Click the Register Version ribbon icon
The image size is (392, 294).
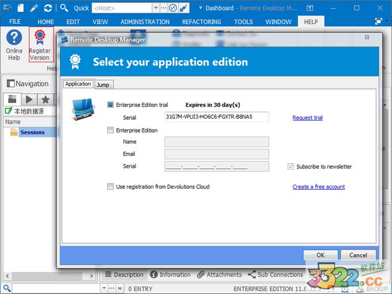[x=40, y=44]
